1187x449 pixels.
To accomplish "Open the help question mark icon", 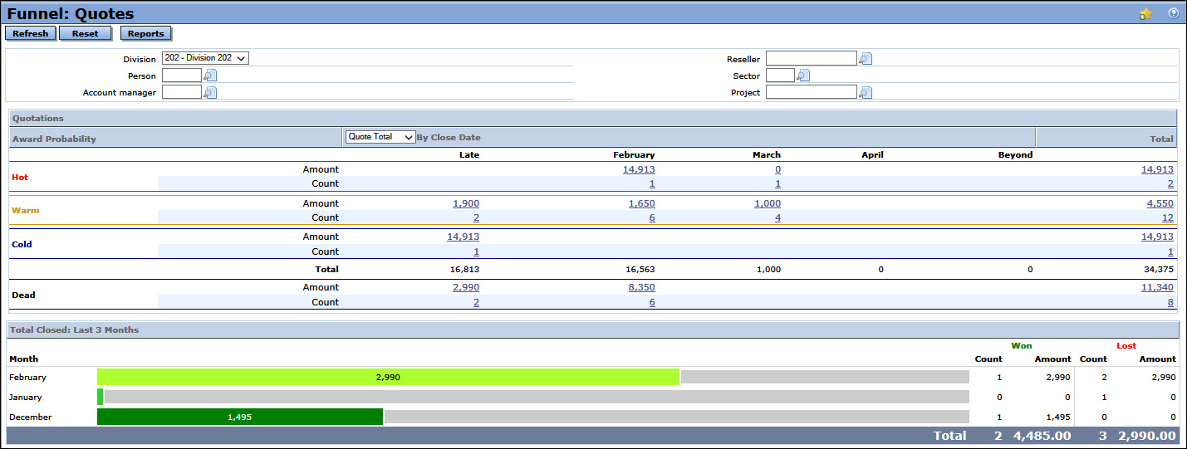I will [1173, 13].
